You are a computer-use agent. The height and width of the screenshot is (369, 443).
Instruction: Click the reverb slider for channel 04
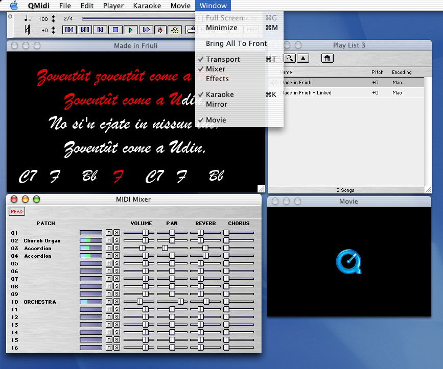205,256
